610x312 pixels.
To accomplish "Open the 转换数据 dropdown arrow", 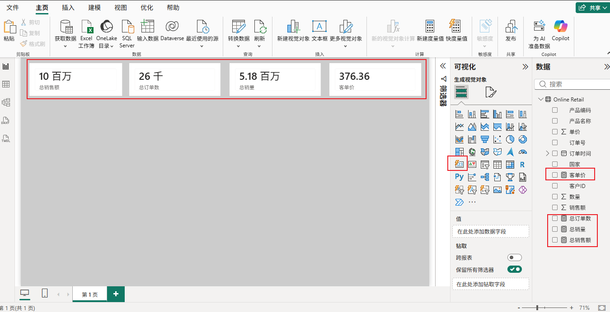I will coord(238,46).
